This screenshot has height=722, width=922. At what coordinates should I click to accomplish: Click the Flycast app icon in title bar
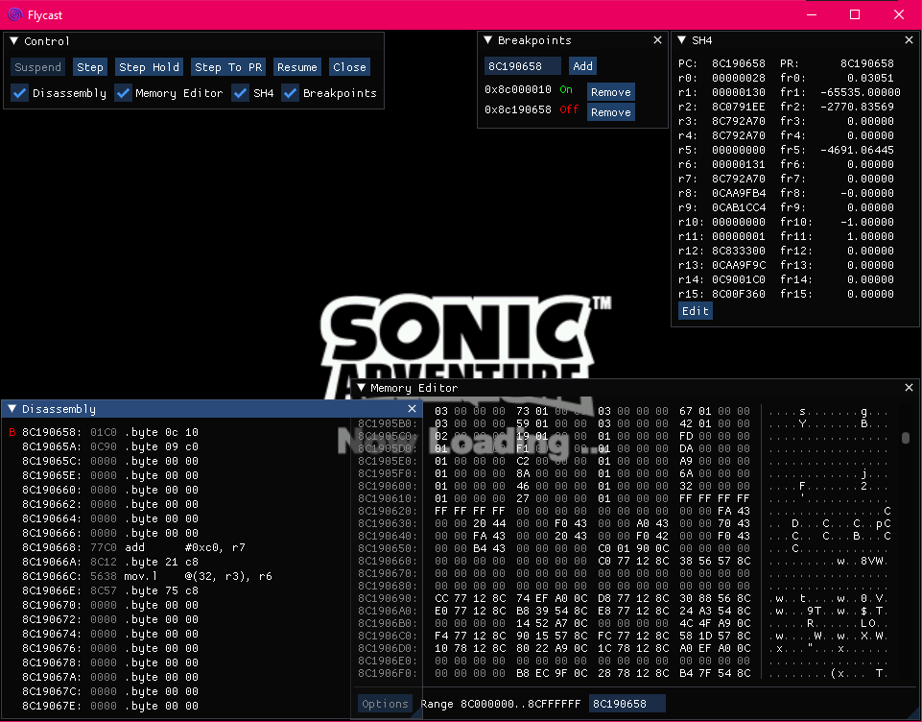(14, 14)
